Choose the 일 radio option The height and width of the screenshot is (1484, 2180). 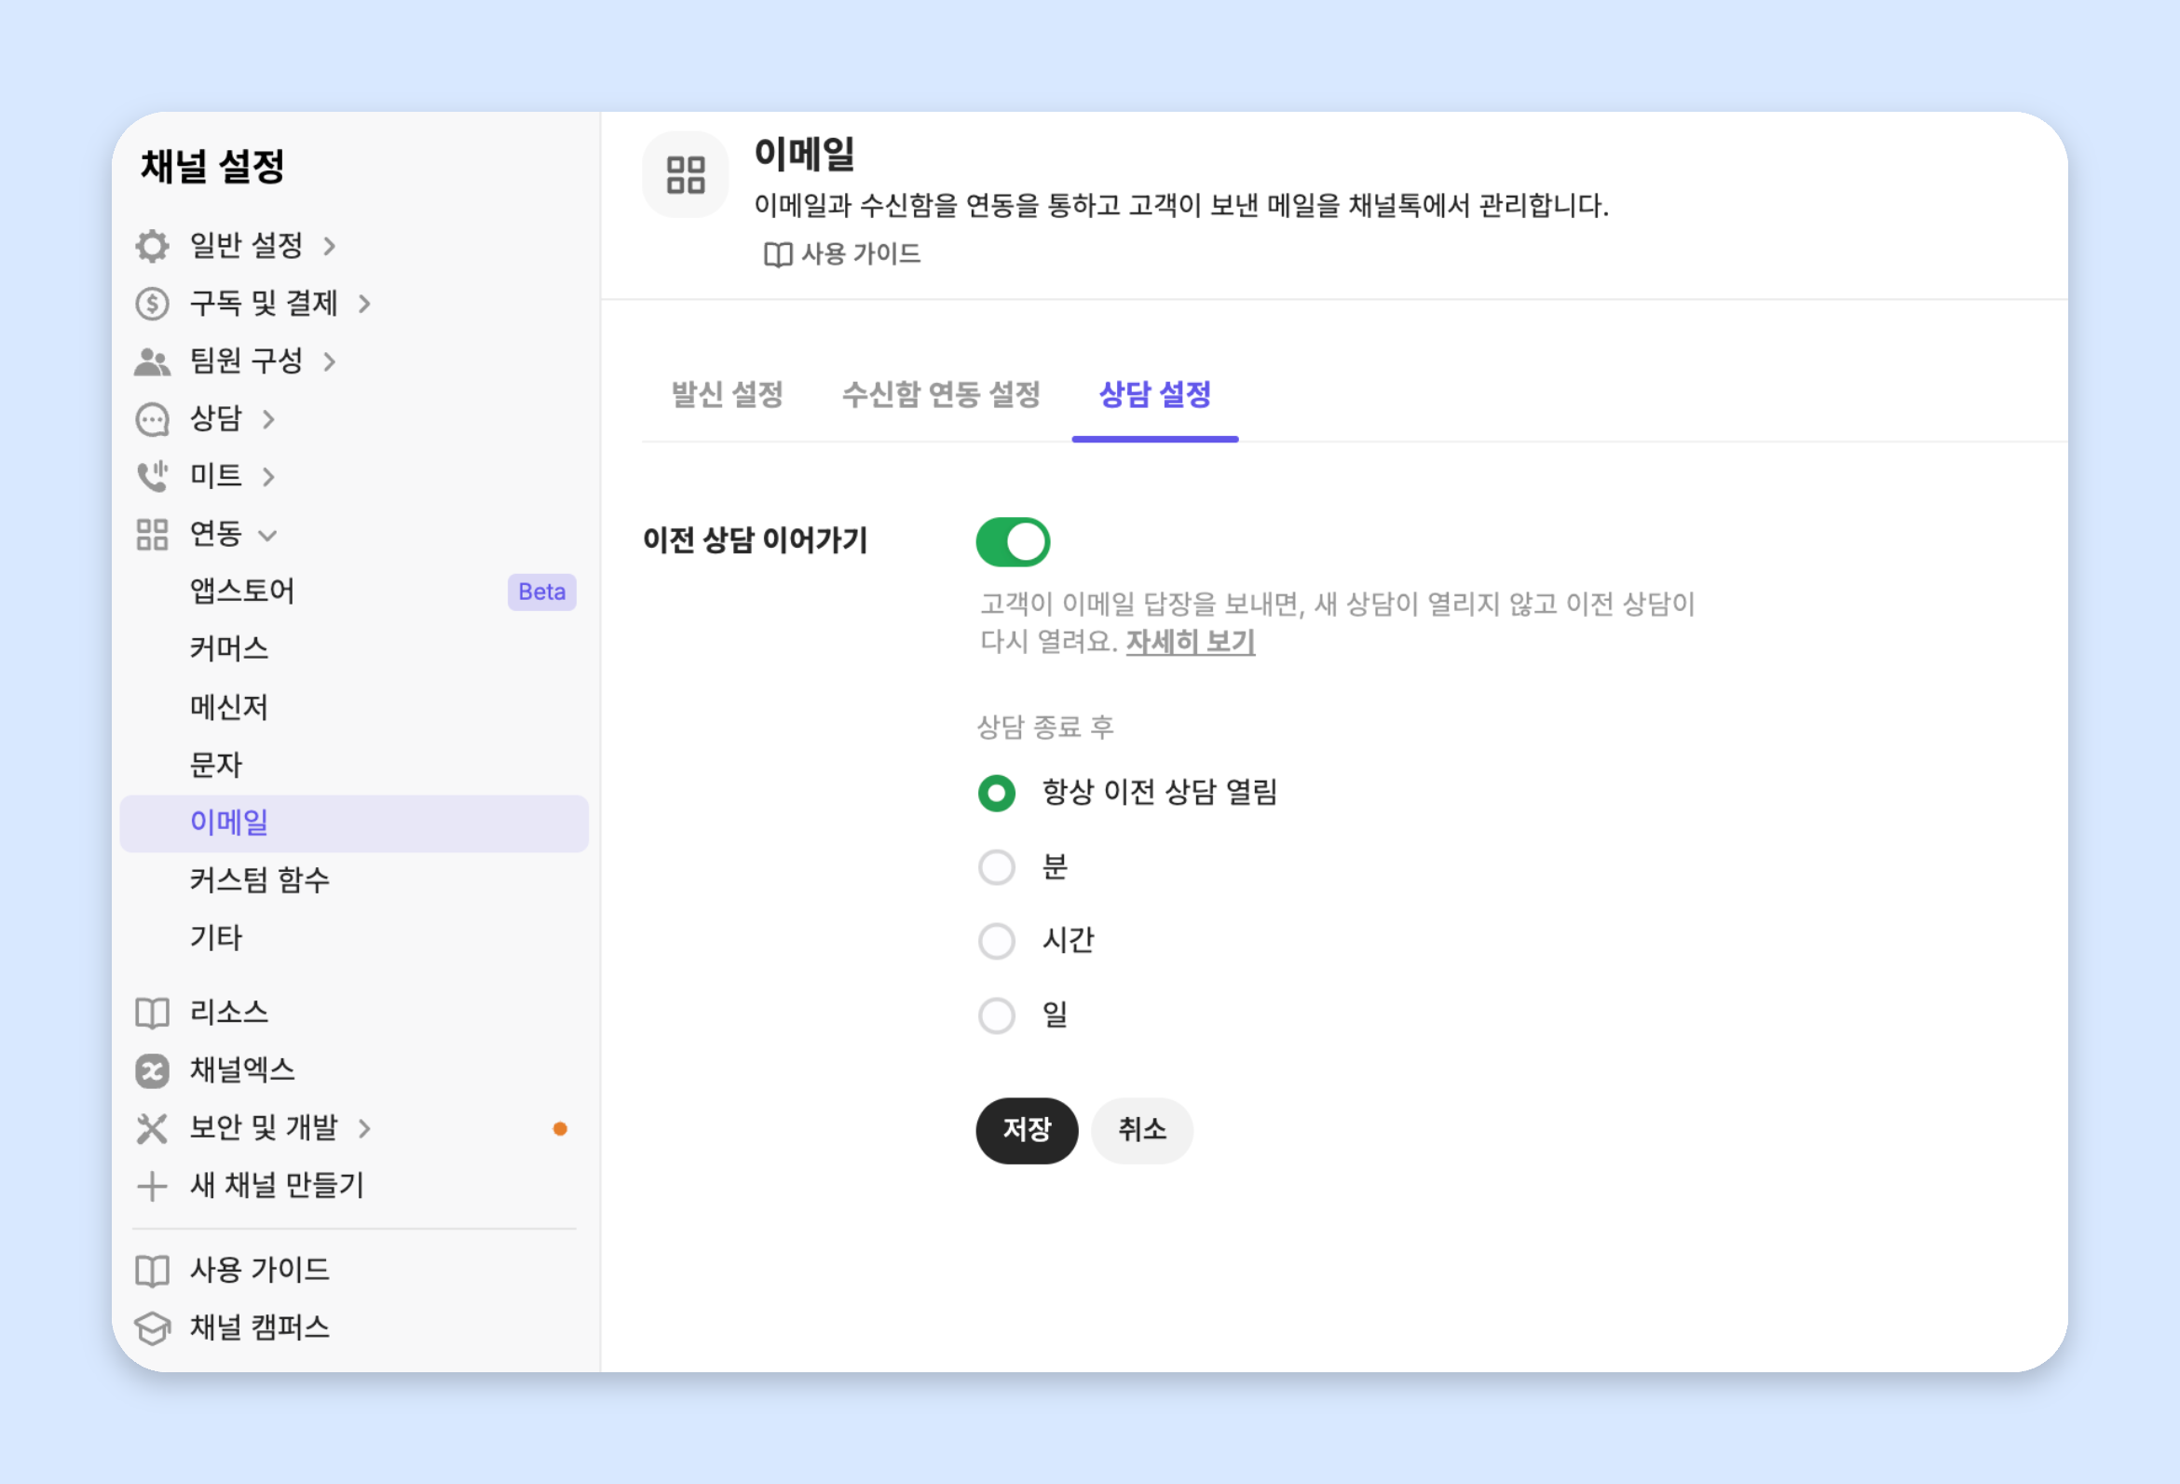click(996, 1015)
